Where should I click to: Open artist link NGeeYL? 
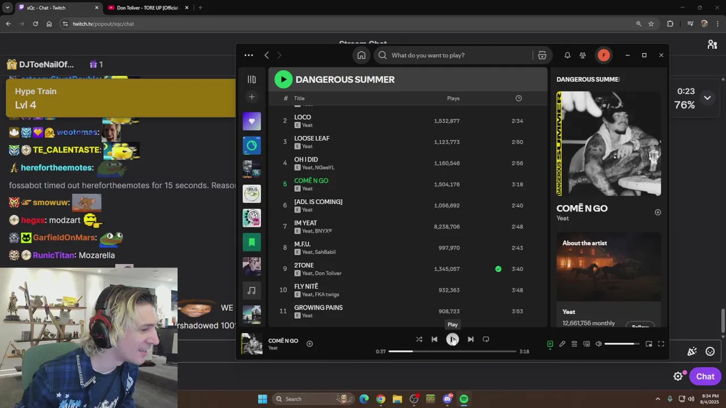pyautogui.click(x=324, y=168)
